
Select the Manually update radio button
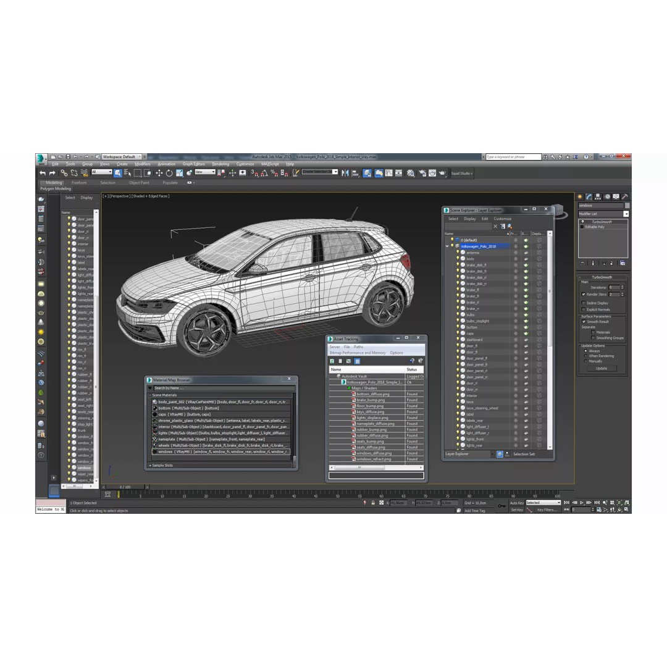point(585,361)
